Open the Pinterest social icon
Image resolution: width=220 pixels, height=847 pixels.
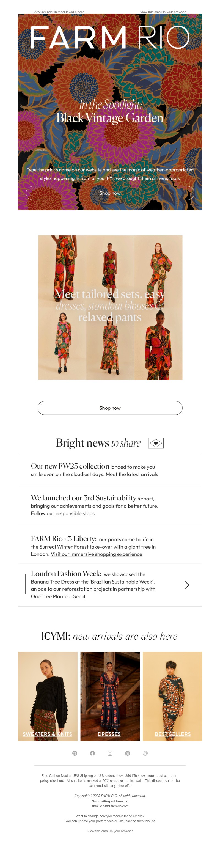(x=128, y=753)
